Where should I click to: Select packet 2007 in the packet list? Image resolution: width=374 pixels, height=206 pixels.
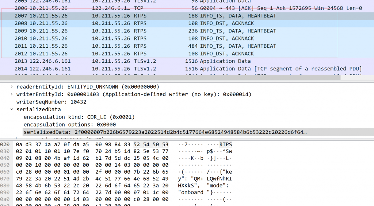[146, 16]
